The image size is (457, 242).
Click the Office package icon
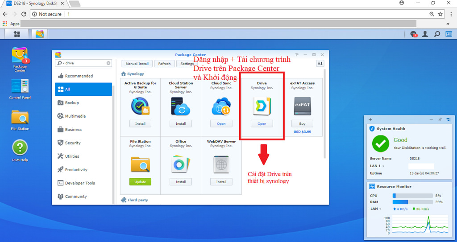[181, 164]
